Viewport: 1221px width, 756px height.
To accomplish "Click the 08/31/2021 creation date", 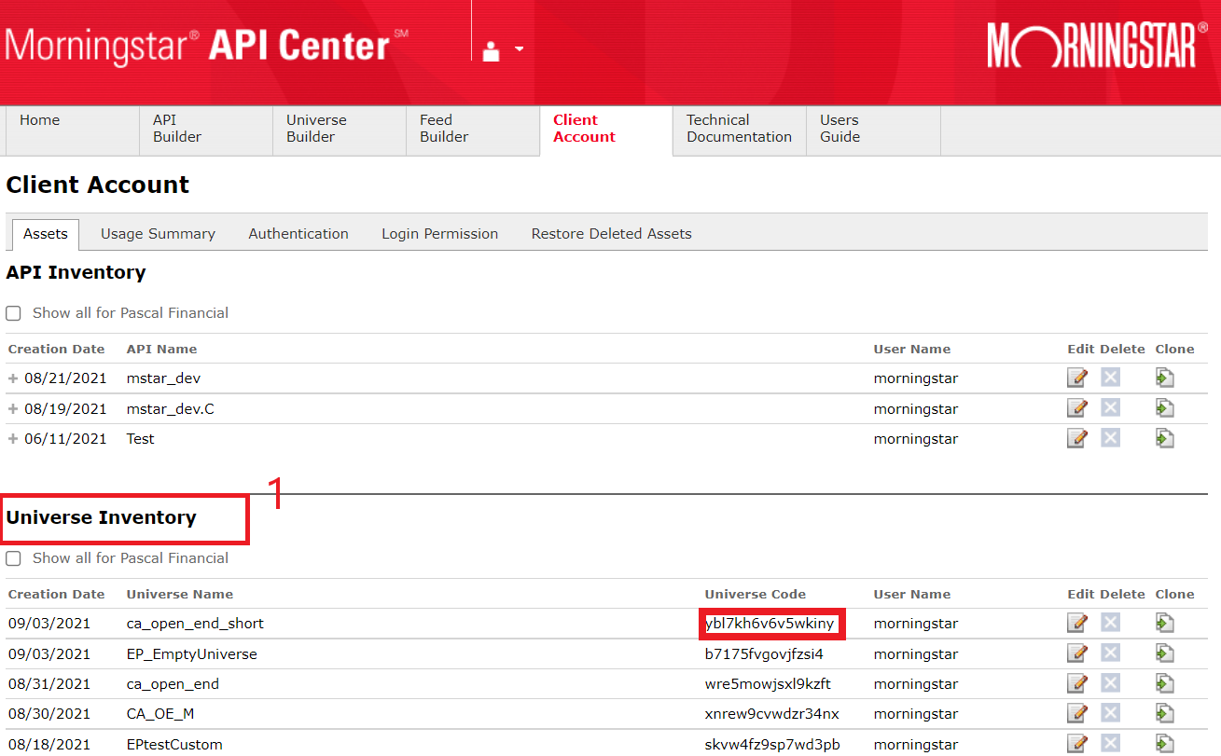I will click(49, 684).
